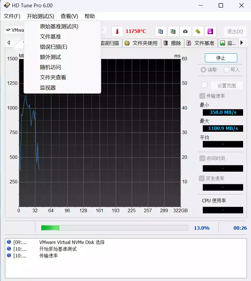Click the right arrow to reveal more tabs

click(x=242, y=43)
